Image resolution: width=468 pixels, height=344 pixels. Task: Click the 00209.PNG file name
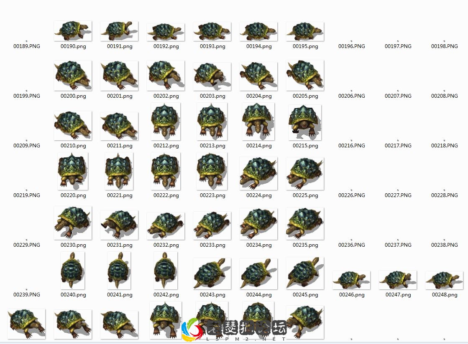[x=27, y=146]
